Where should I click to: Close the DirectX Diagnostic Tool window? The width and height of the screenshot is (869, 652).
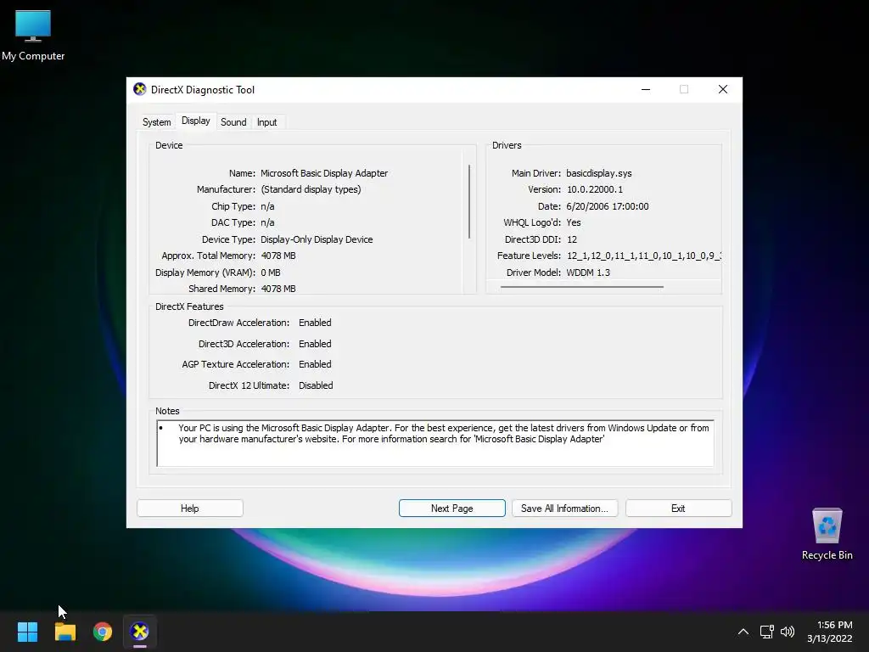click(723, 89)
